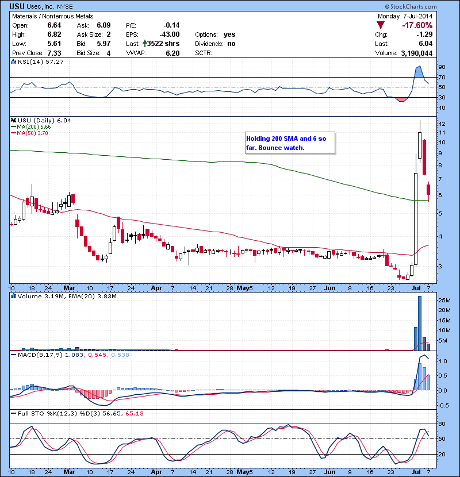Click the 'Volume 3.19M, EMA(20) 3.83M' label
Screen dimensions: 460x477
(67, 296)
